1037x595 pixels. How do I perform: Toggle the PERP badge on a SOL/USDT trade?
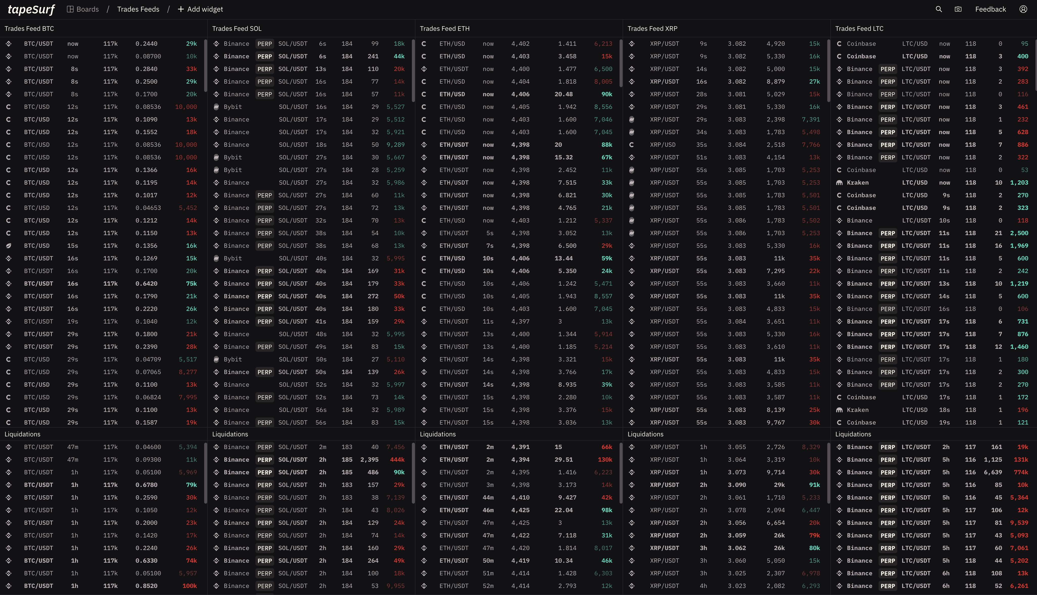(265, 43)
